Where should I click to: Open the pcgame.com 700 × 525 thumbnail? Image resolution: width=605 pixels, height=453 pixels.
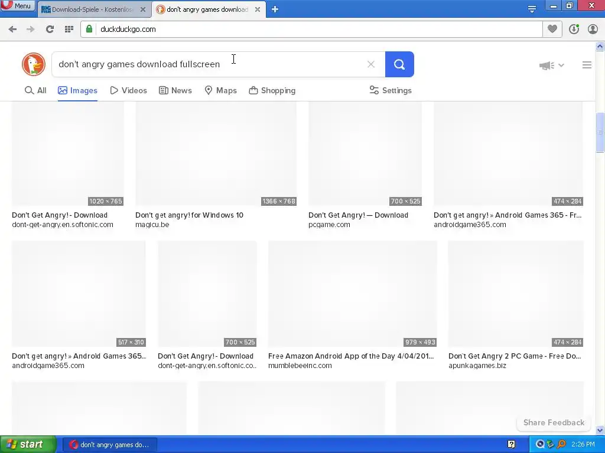pos(365,154)
